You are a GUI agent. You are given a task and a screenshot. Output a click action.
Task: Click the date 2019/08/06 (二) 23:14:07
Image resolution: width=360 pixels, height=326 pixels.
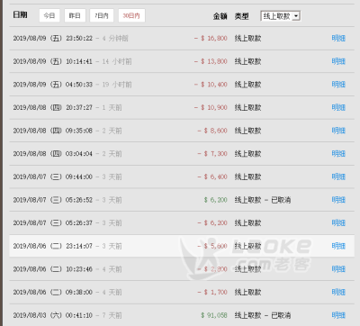[x=53, y=246]
